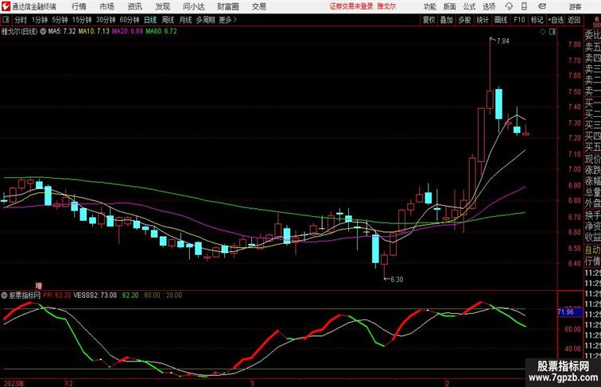Switch to the 15分钟 period tab
This screenshot has width=601, height=387.
[82, 20]
